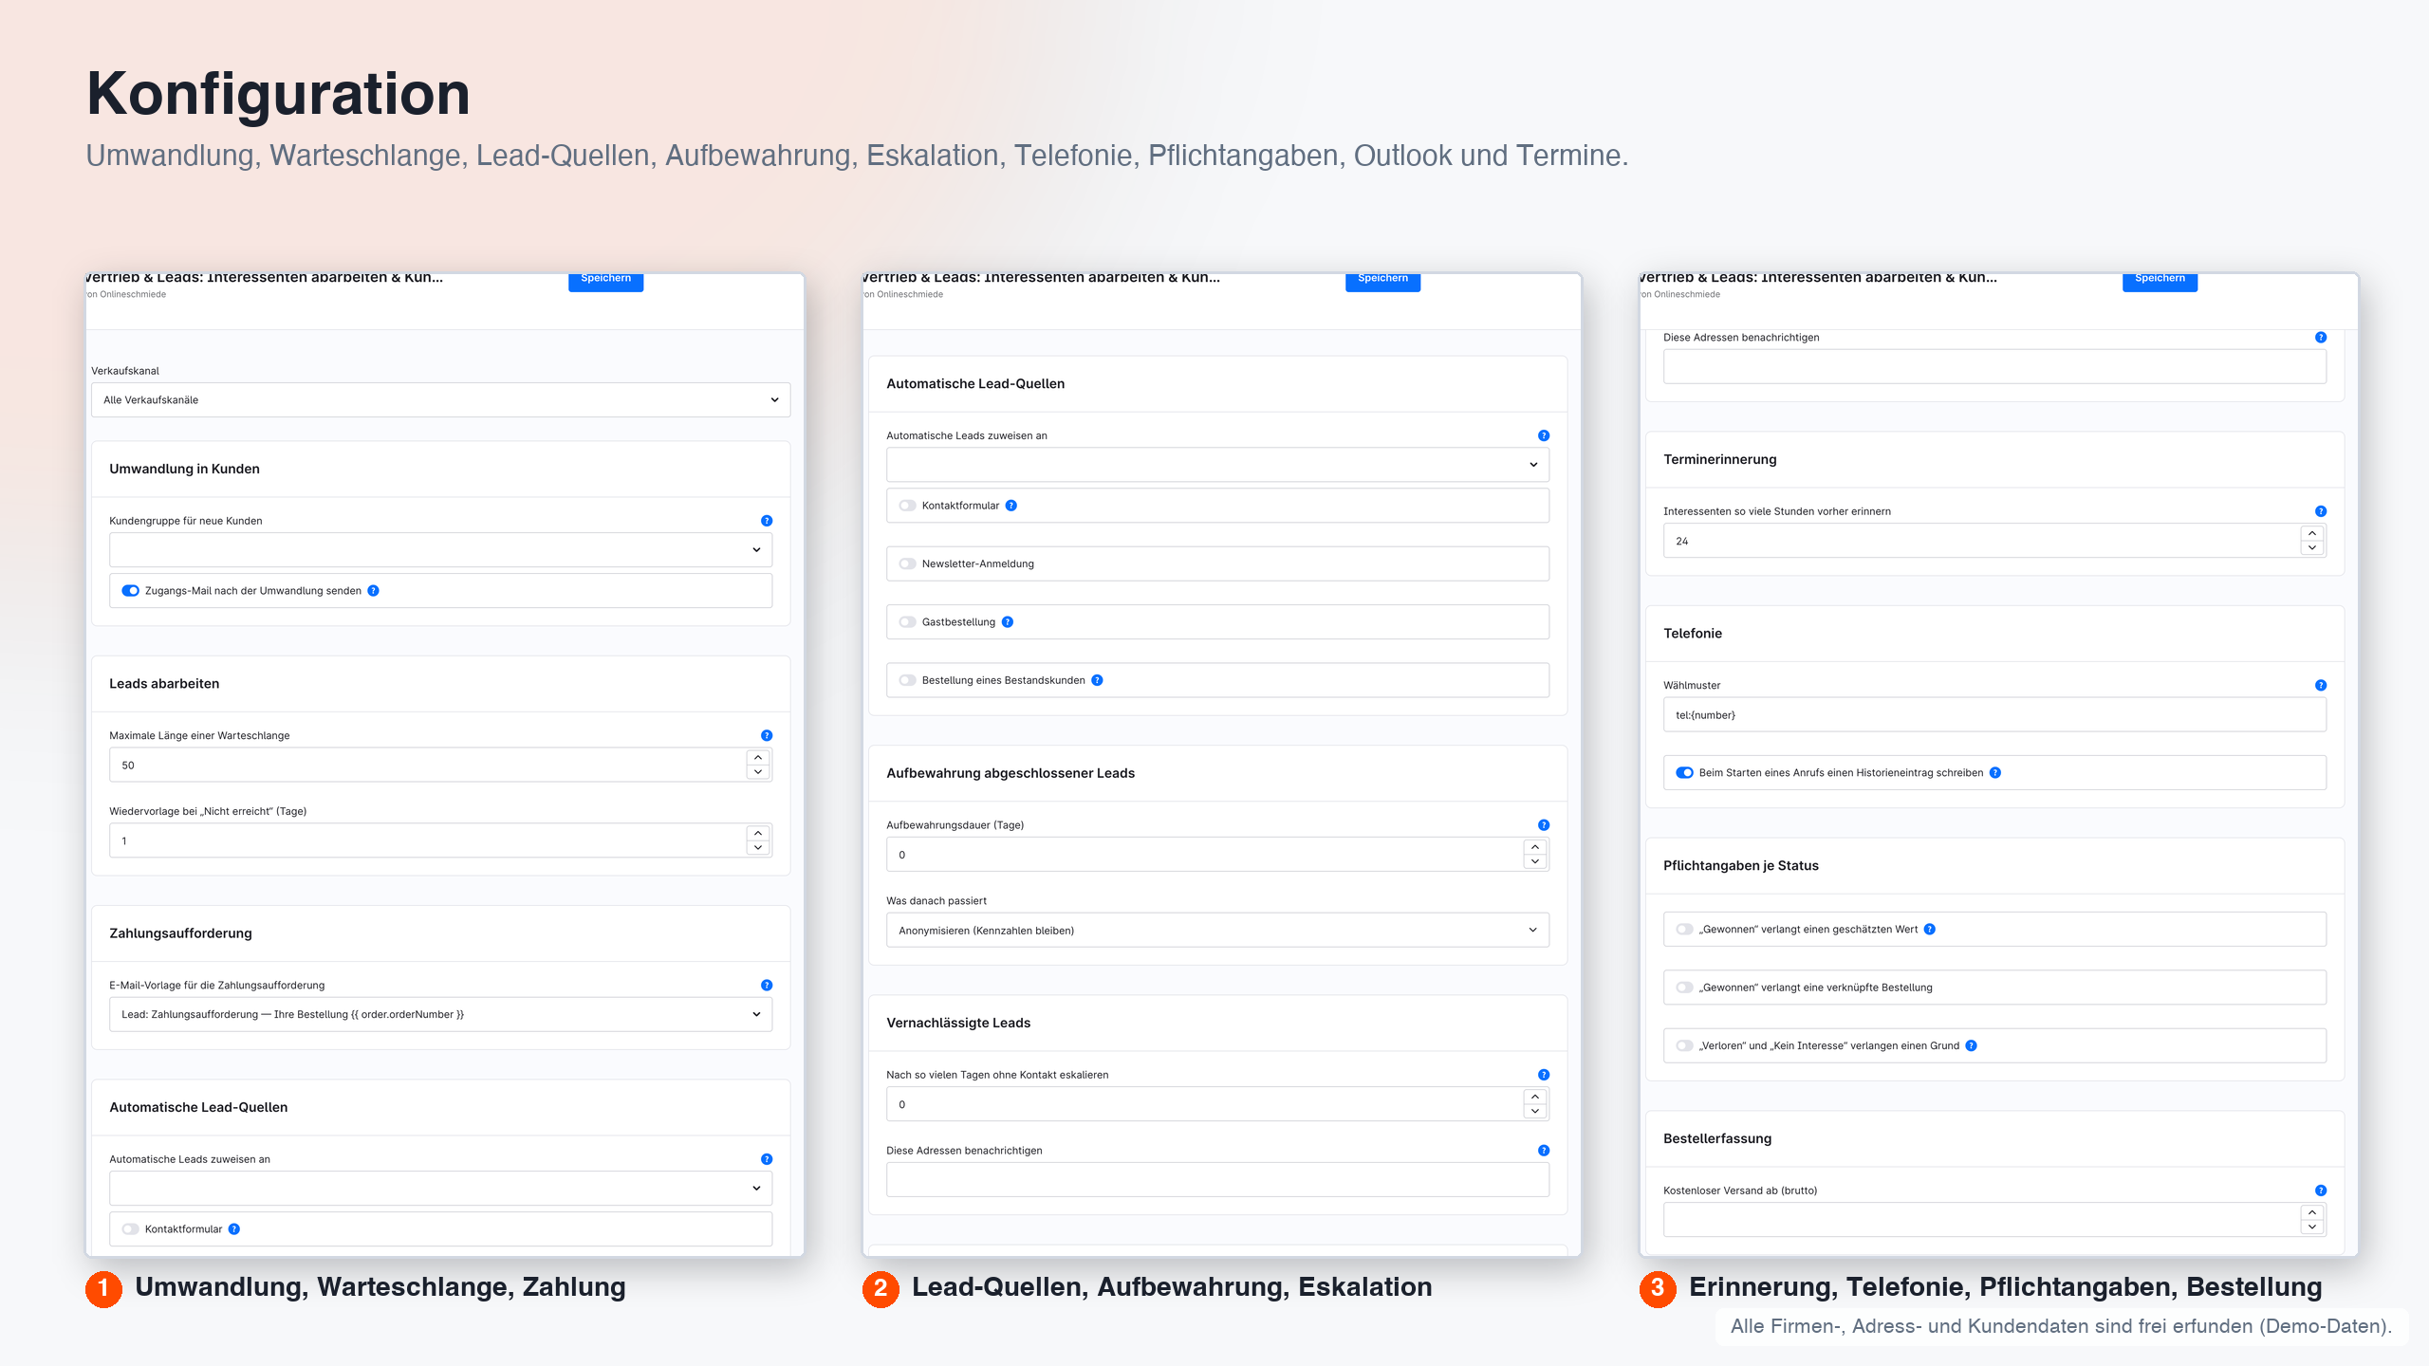This screenshot has width=2429, height=1366.
Task: Click help icon beside Kontaktformular in middle panel
Action: click(1011, 506)
